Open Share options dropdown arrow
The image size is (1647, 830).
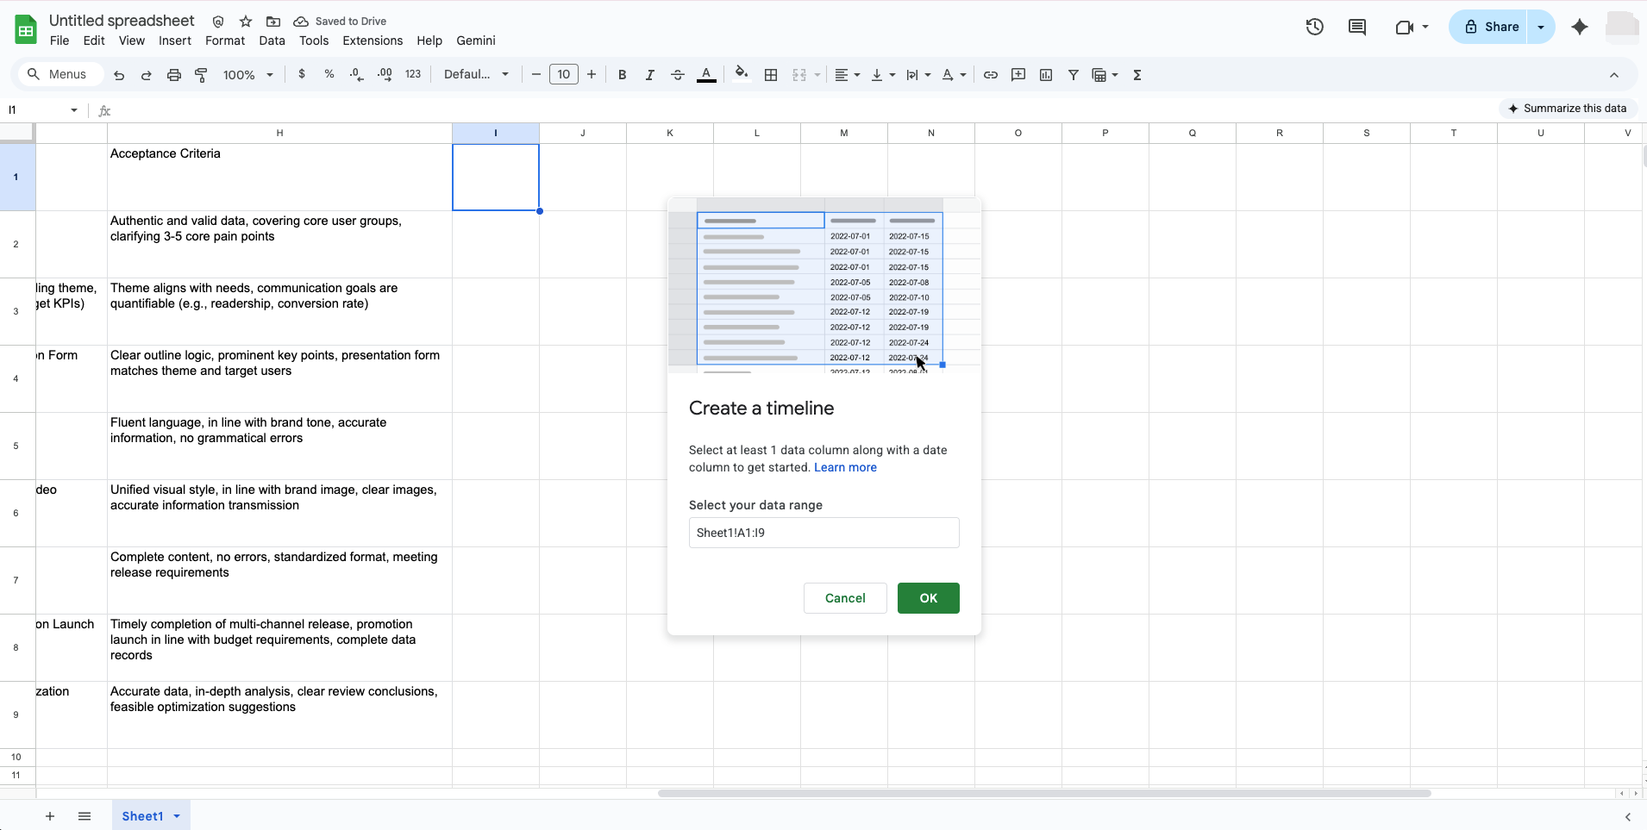[1541, 27]
